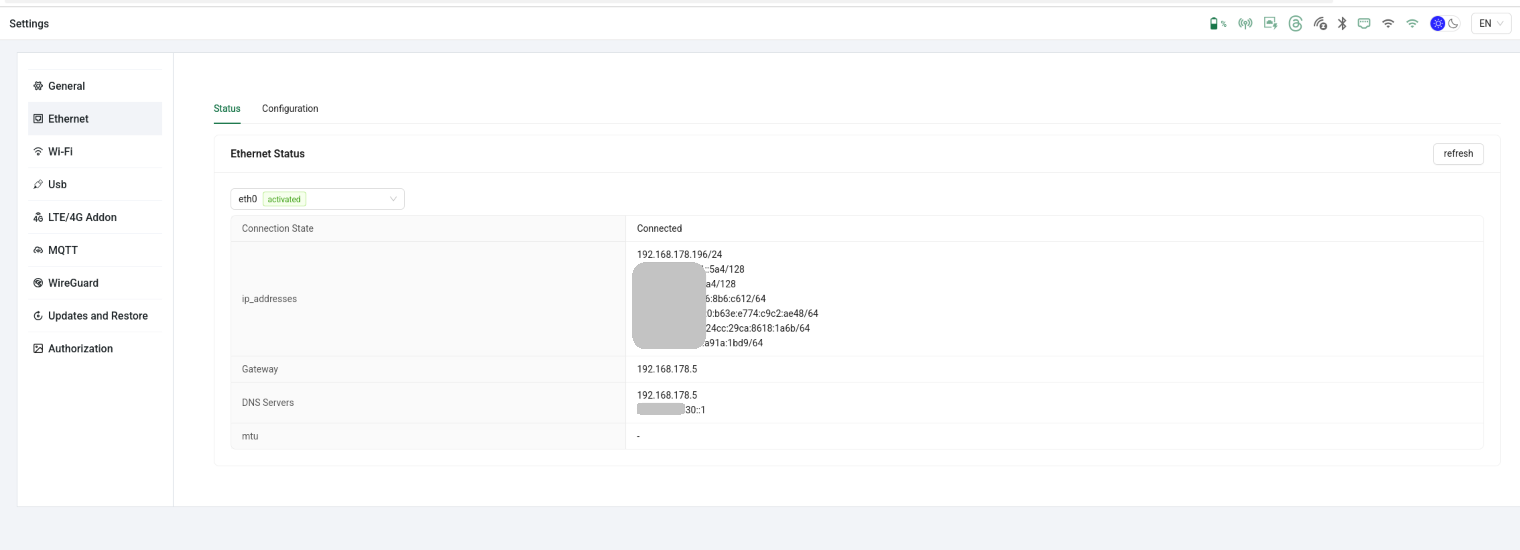Select the Status tab

(227, 109)
